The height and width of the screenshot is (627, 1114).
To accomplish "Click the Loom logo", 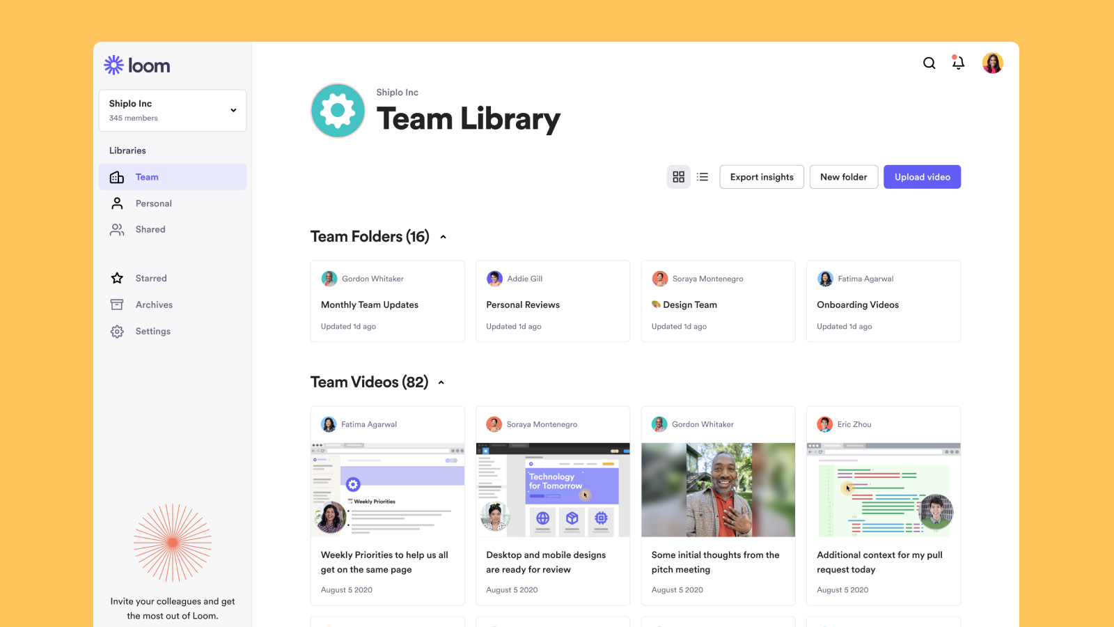I will (x=137, y=65).
